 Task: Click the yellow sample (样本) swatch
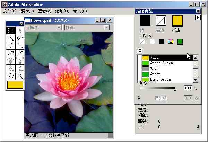(177, 20)
